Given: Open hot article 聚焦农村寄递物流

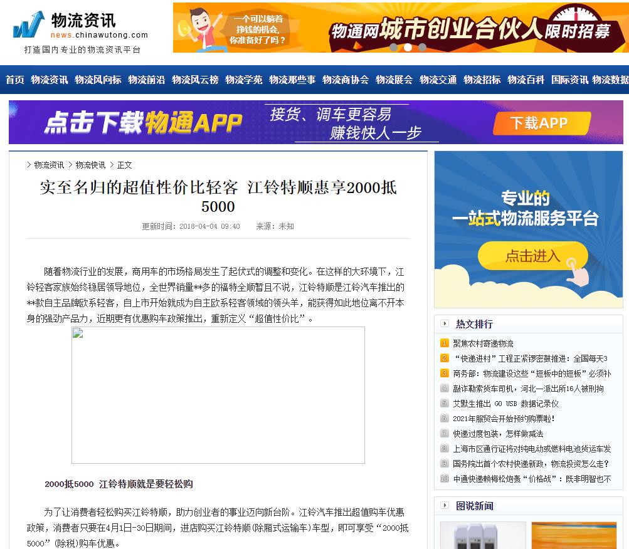Looking at the screenshot, I should click(x=483, y=343).
